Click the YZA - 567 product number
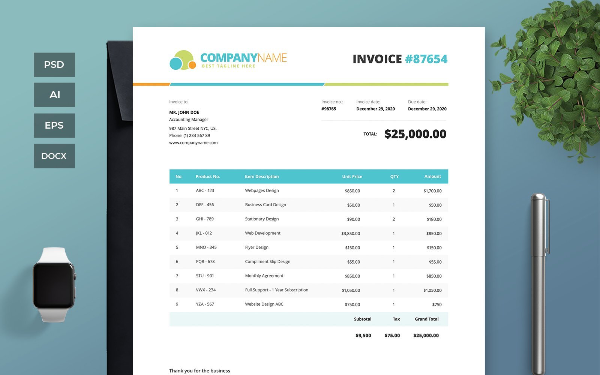The width and height of the screenshot is (600, 375). click(205, 304)
